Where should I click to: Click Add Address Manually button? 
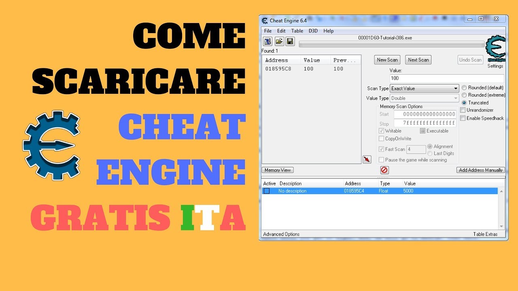click(481, 170)
